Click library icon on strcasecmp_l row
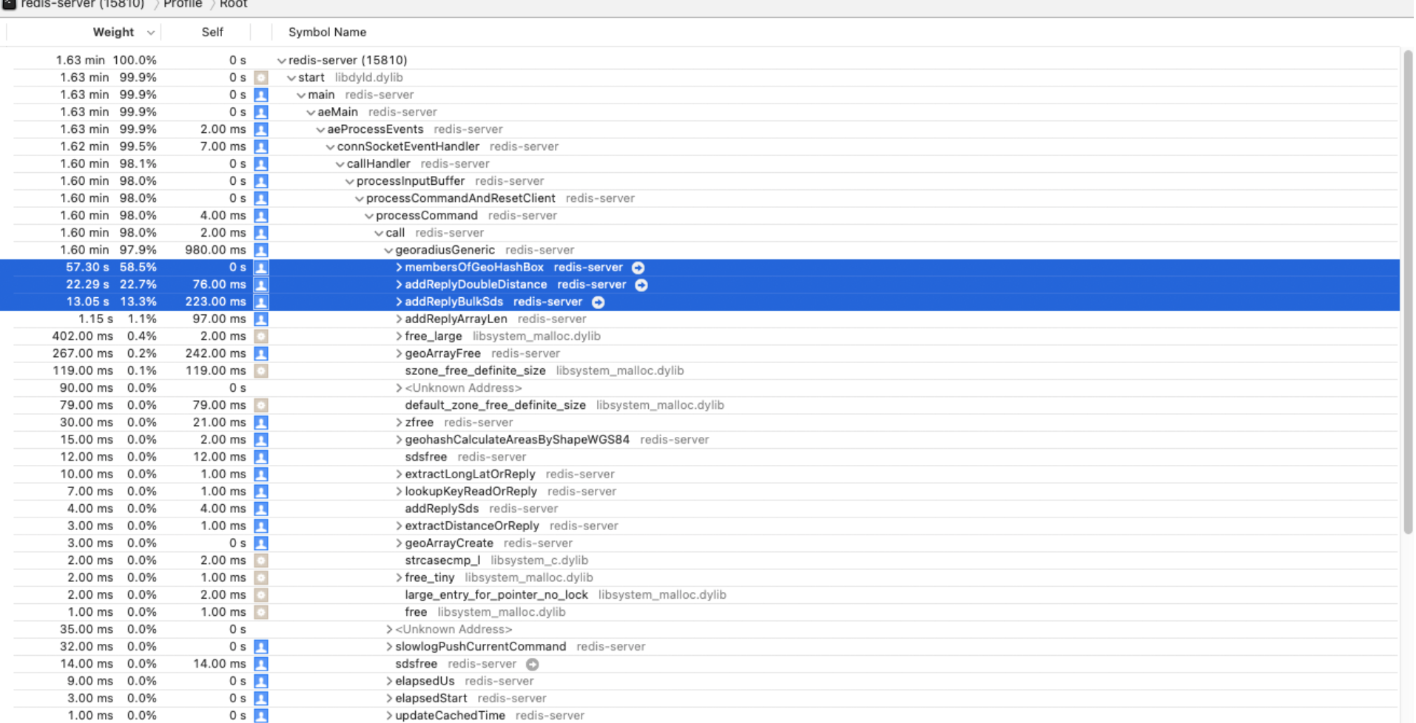Image resolution: width=1416 pixels, height=723 pixels. (261, 560)
